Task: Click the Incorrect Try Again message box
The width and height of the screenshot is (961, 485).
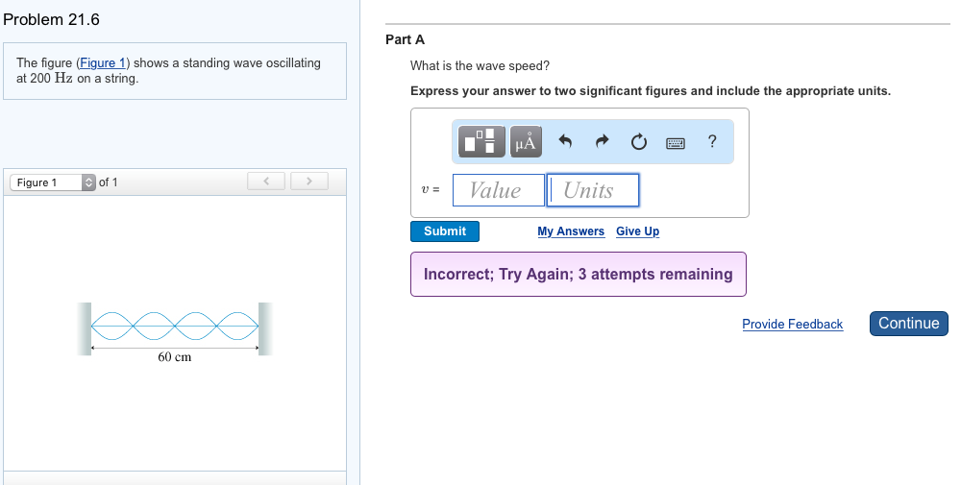Action: point(579,274)
